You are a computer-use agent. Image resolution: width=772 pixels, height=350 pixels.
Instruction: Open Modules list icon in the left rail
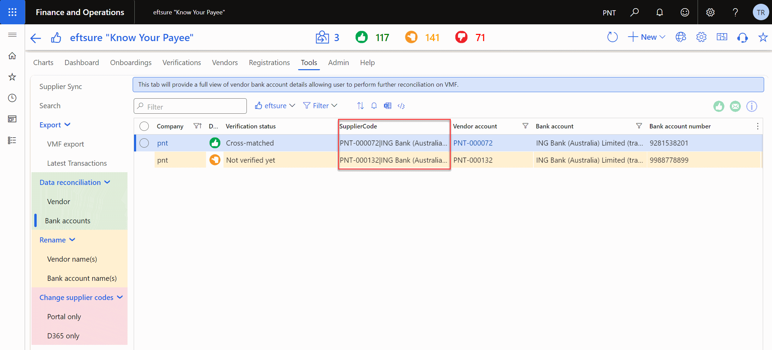pos(12,140)
